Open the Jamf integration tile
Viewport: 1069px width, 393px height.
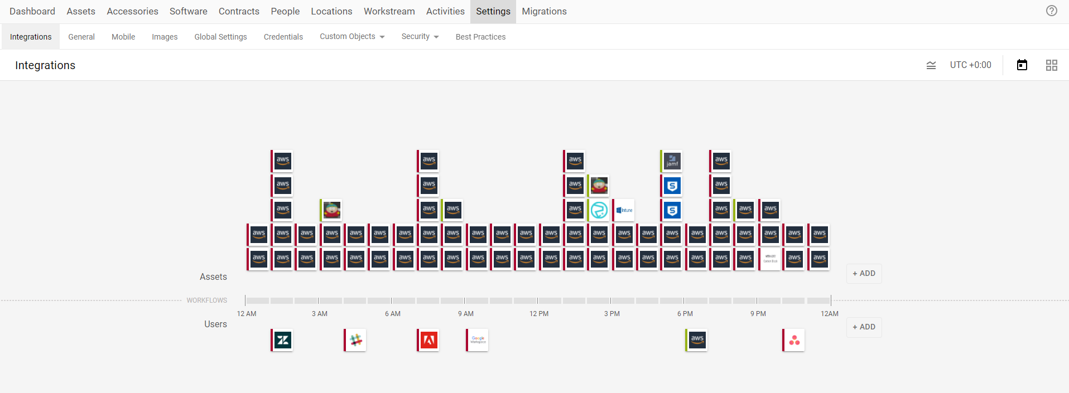672,161
